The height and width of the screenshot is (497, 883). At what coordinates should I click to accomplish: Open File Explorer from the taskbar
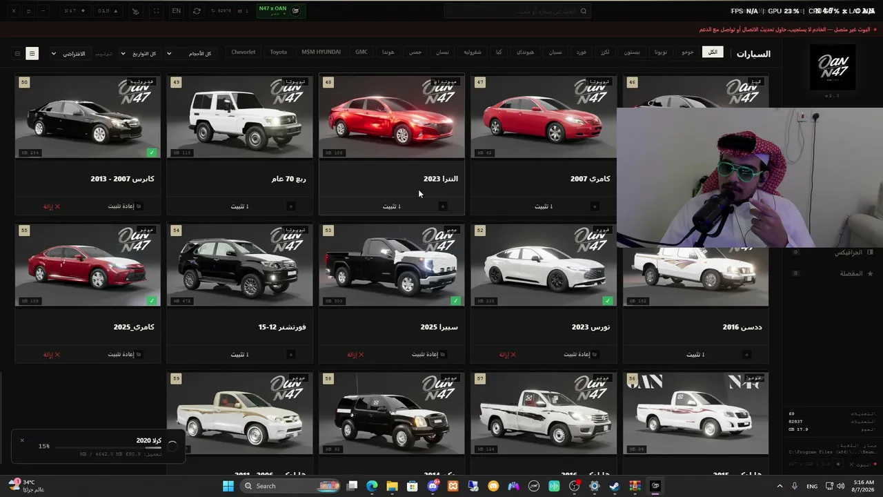(392, 486)
